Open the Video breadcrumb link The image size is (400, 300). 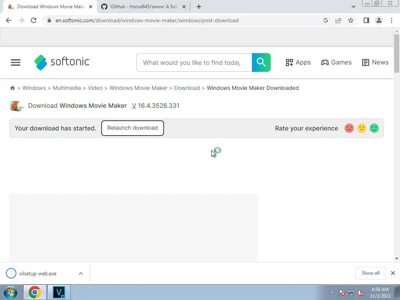95,88
